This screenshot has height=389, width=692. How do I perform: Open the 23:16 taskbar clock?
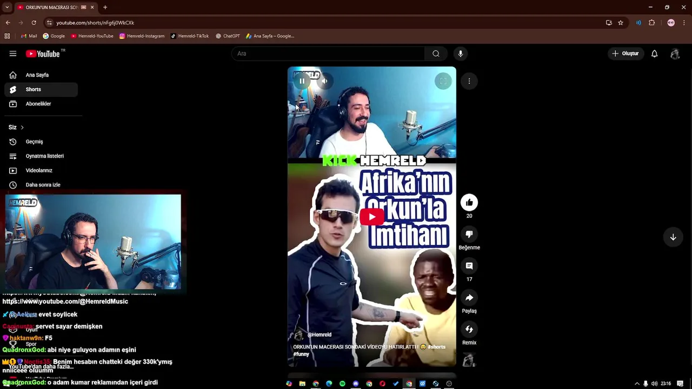[666, 384]
